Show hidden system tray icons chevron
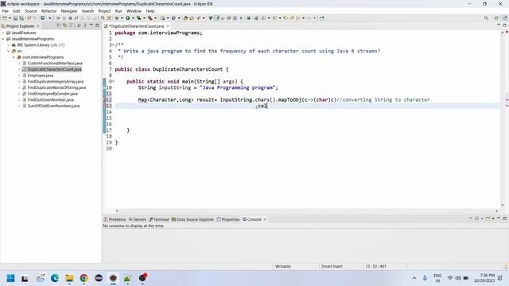 [414, 278]
